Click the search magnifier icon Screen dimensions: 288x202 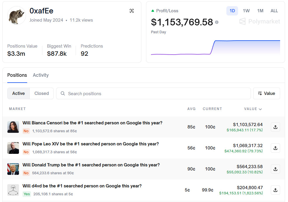(63, 94)
